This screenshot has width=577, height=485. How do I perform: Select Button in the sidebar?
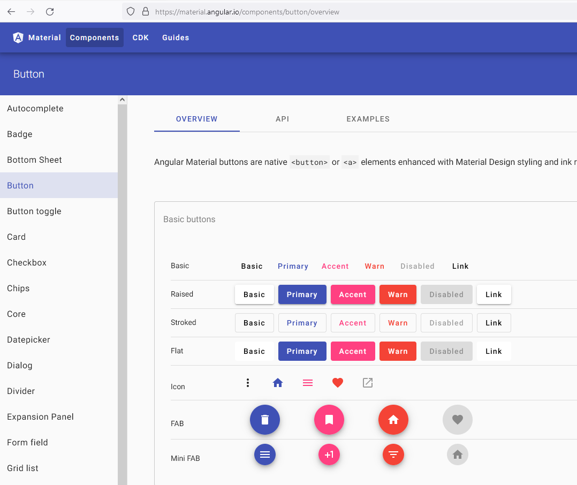click(x=59, y=185)
